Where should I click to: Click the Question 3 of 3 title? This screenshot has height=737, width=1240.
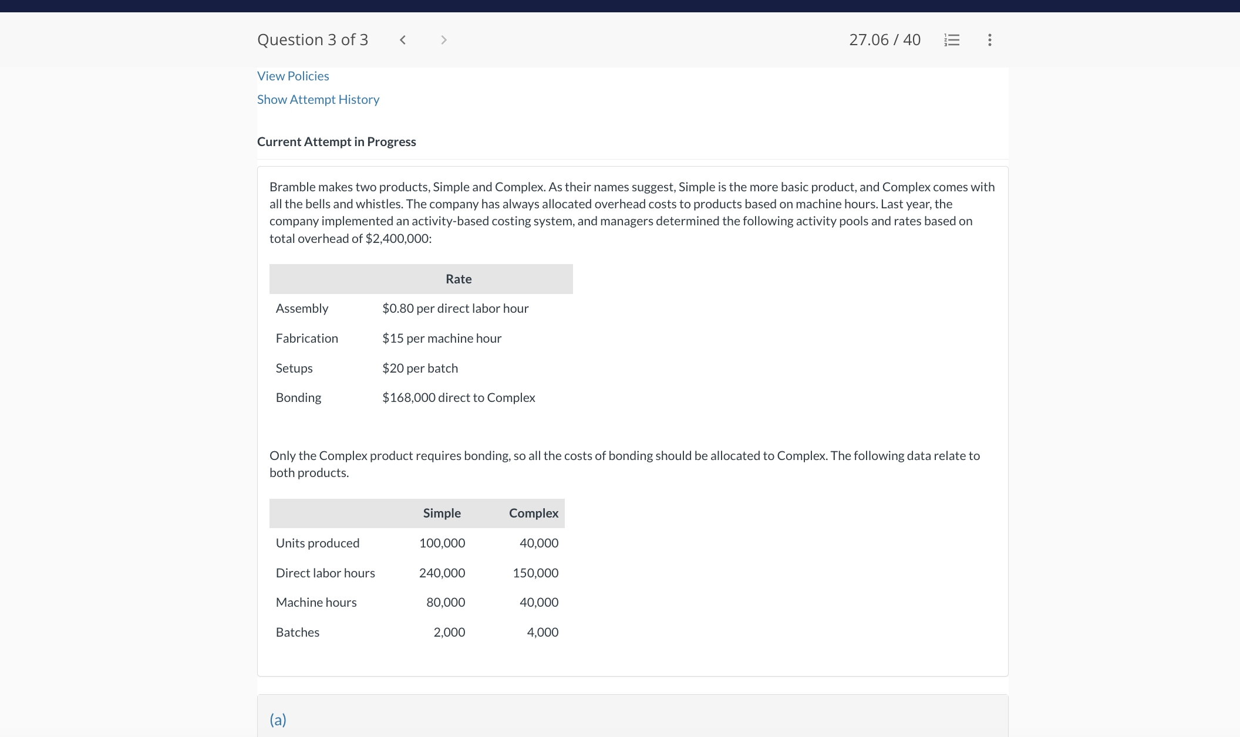point(312,40)
